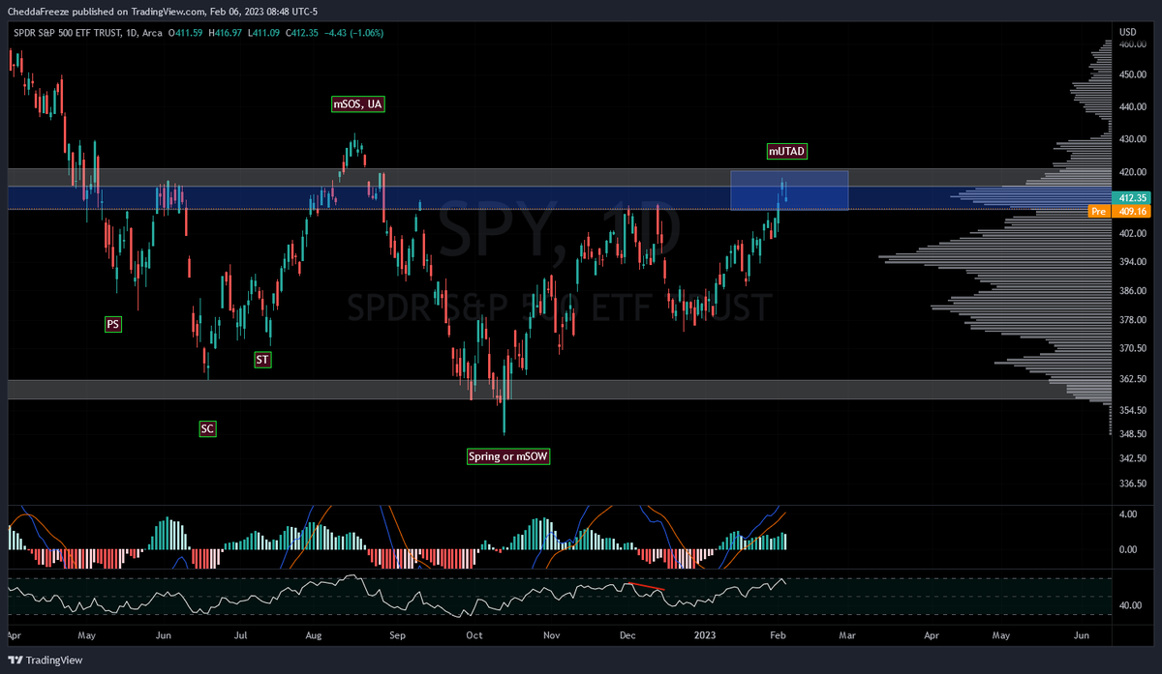Click the Mar label on time axis
Viewport: 1162px width, 674px height.
click(x=847, y=636)
